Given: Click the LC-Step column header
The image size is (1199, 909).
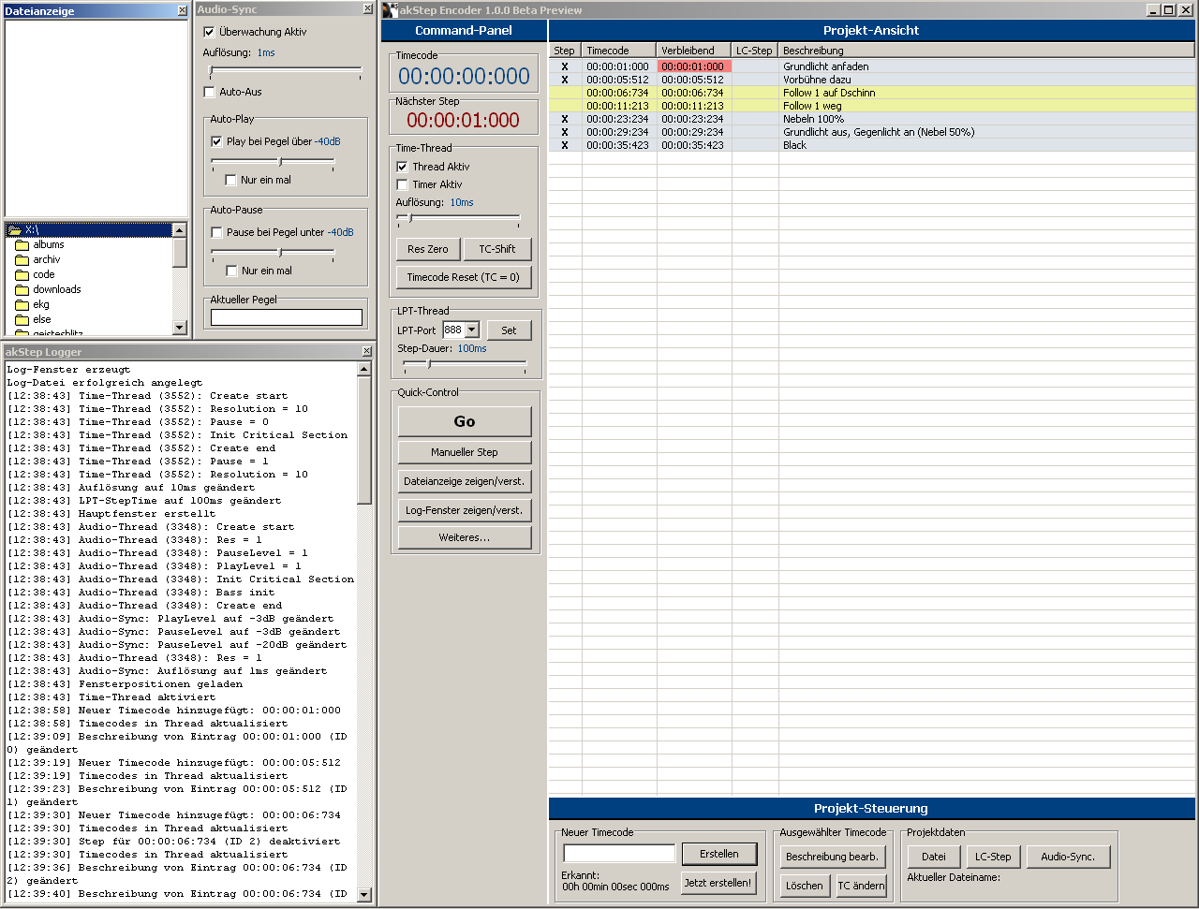Looking at the screenshot, I should point(754,51).
